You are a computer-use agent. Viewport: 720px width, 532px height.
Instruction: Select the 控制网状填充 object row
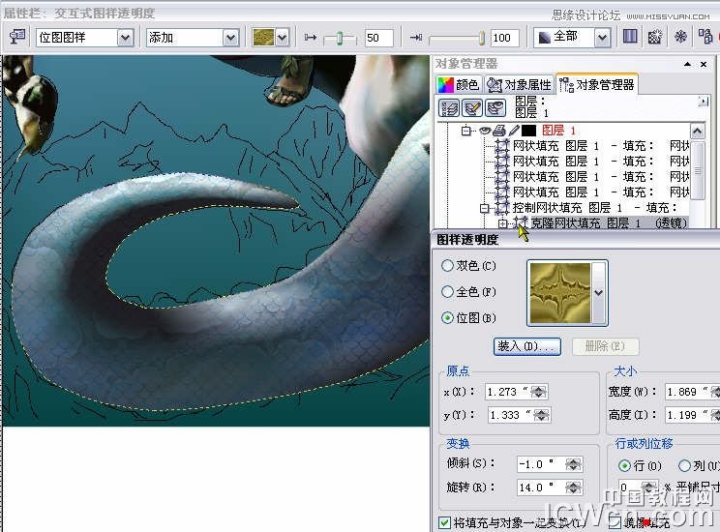click(x=592, y=208)
